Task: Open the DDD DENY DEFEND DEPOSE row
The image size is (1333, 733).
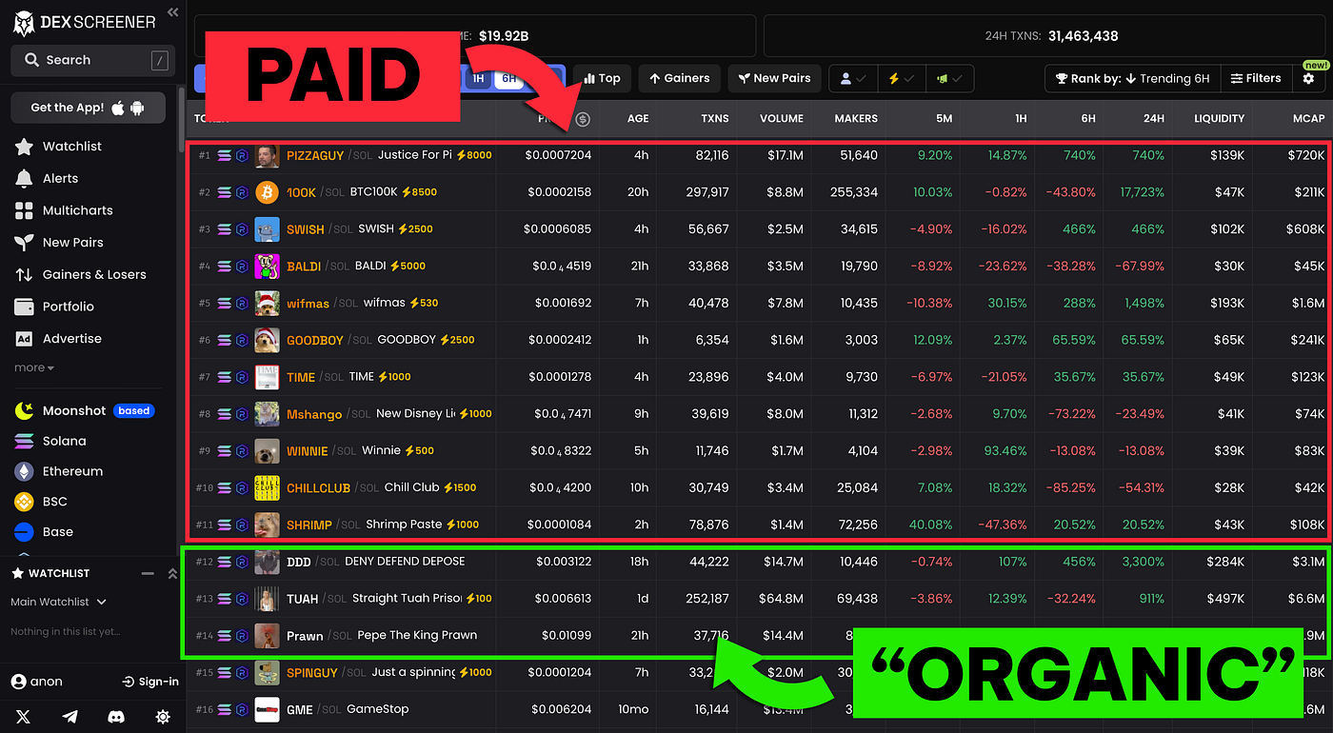Action: (x=759, y=562)
